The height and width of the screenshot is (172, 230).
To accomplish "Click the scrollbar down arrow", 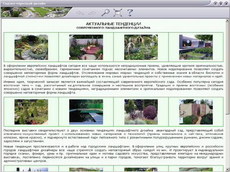I will click(x=227, y=169).
